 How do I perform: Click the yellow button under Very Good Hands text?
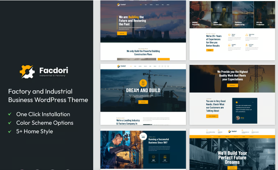coord(212,116)
